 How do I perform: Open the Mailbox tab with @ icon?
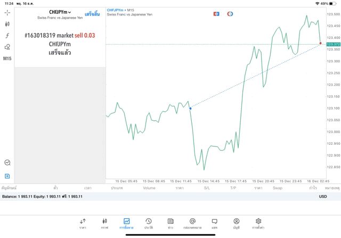pos(192,223)
